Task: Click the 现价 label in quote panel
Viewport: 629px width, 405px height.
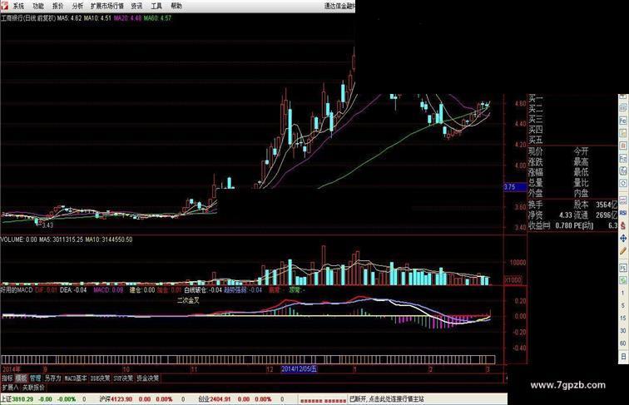Action: point(536,151)
